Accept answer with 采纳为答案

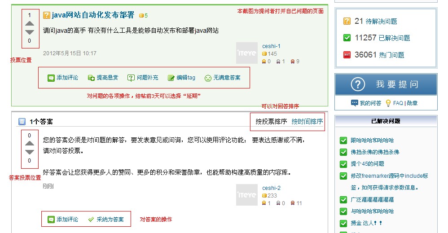pos(106,220)
